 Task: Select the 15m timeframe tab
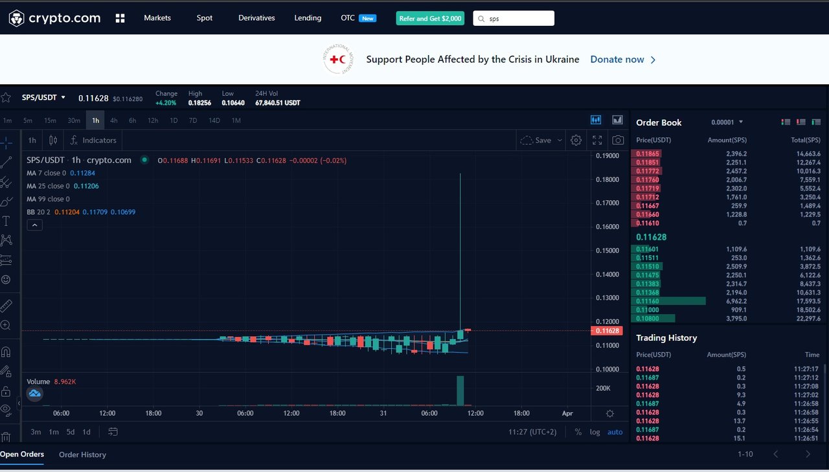pyautogui.click(x=50, y=120)
